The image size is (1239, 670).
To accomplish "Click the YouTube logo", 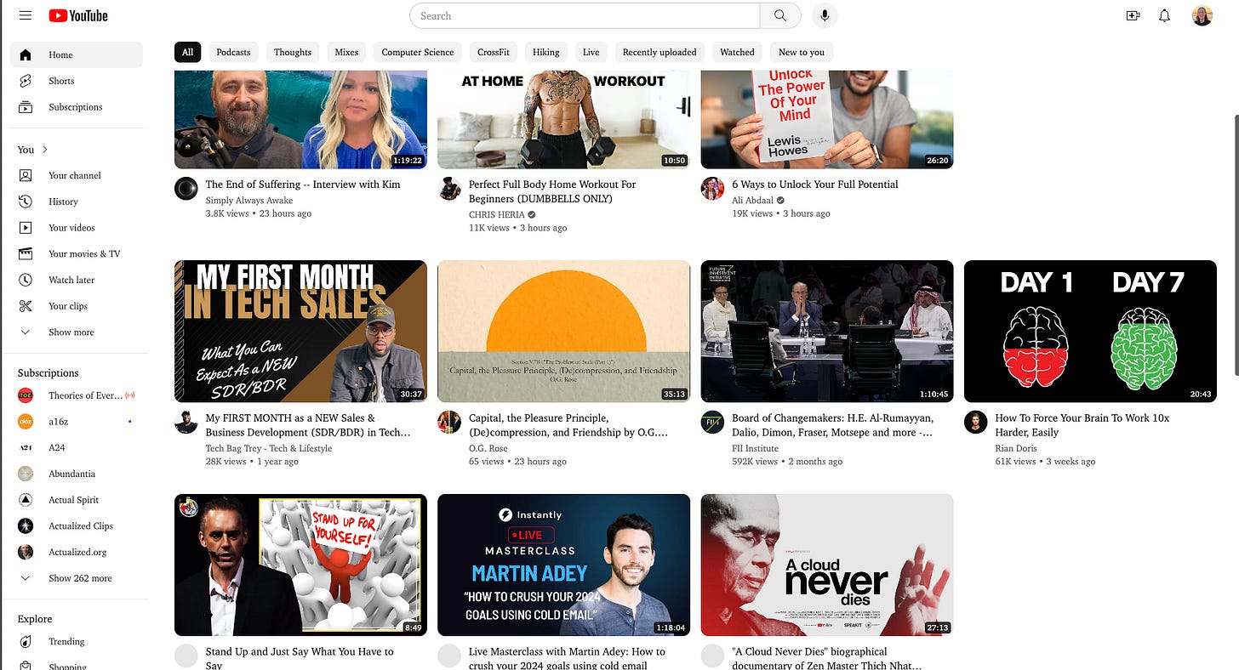I will pyautogui.click(x=78, y=15).
